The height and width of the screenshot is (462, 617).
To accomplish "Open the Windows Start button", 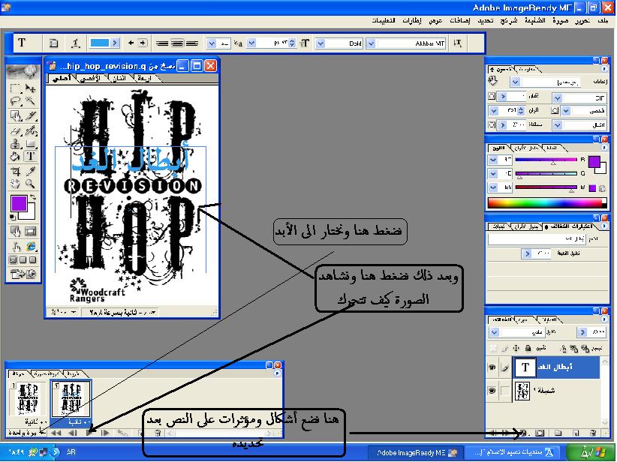I will tap(590, 452).
